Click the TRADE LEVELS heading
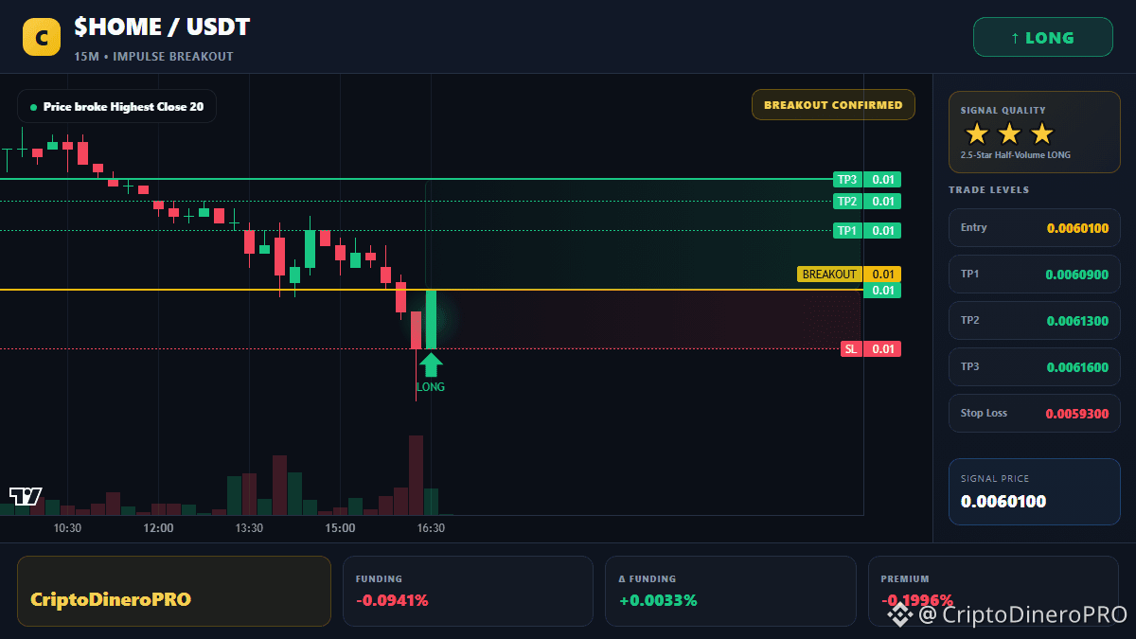This screenshot has width=1136, height=639. click(x=988, y=190)
